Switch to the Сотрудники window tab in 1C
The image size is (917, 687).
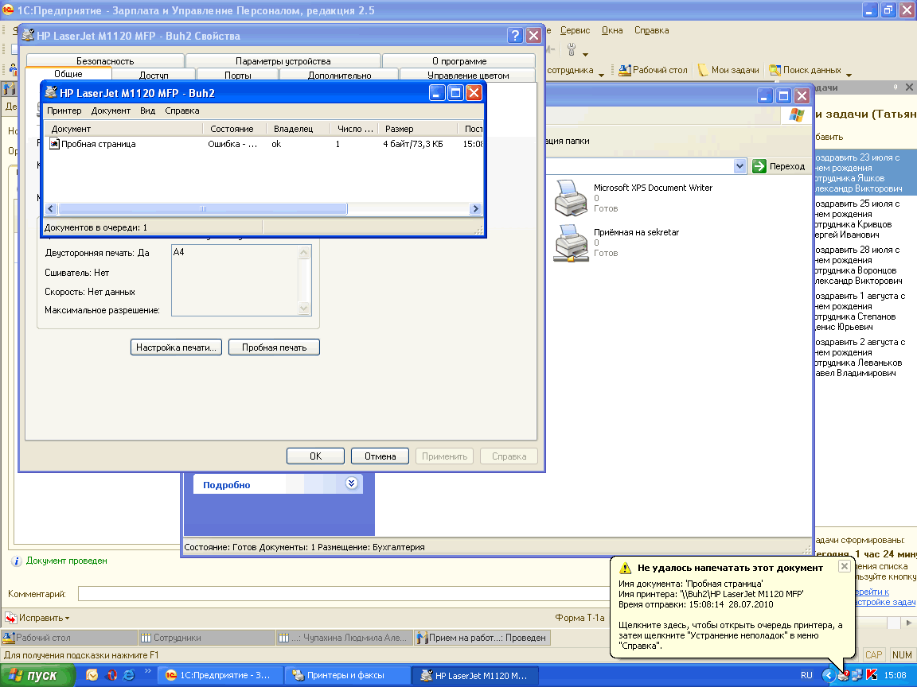(x=207, y=638)
